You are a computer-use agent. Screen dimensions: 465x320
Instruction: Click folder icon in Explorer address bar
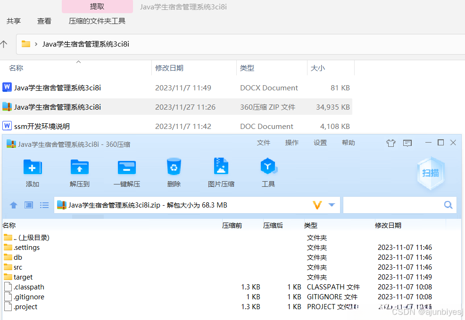[26, 44]
